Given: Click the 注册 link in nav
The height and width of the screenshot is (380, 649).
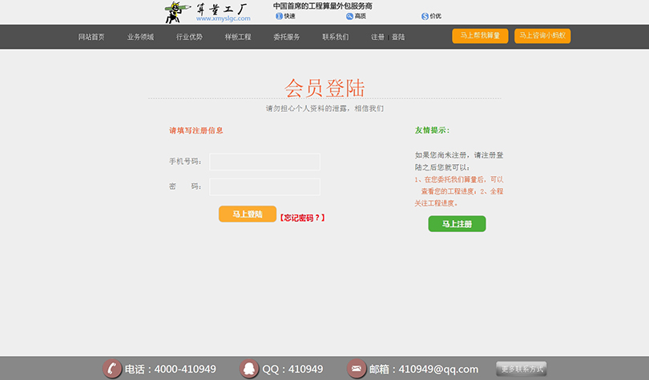Looking at the screenshot, I should 377,37.
